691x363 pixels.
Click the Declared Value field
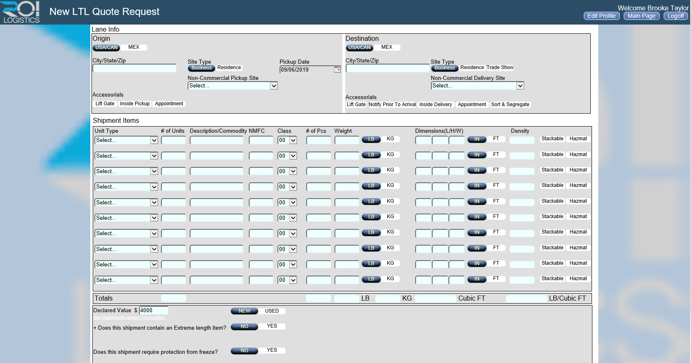[154, 311]
